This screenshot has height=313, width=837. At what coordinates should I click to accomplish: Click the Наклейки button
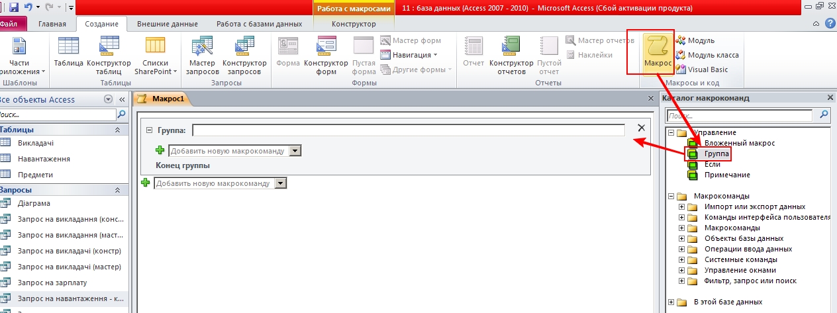pos(589,55)
